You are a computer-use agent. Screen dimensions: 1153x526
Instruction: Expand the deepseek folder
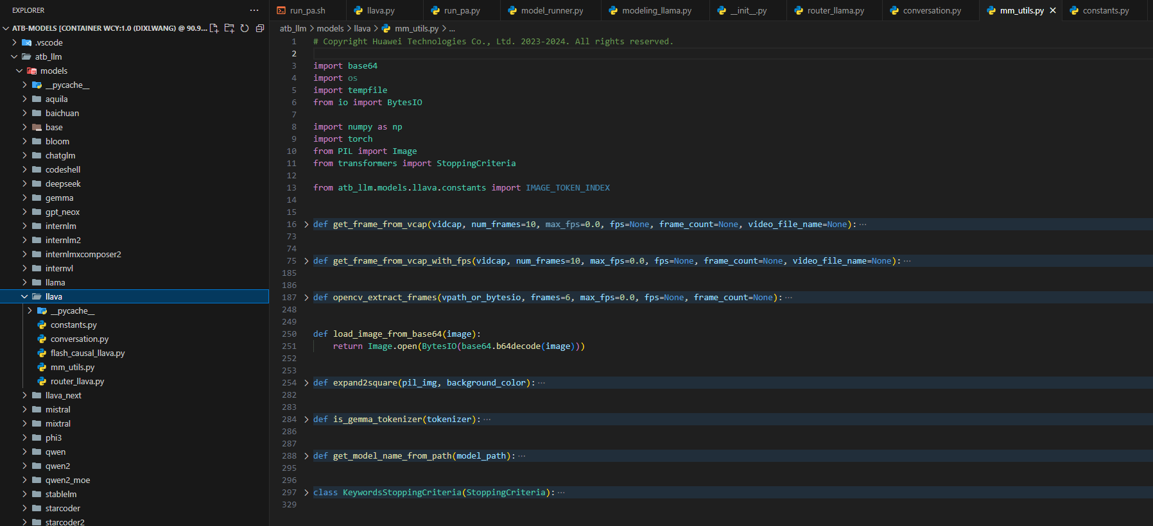click(24, 183)
